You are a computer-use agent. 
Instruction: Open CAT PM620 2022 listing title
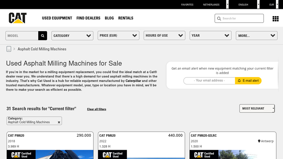[108, 136]
